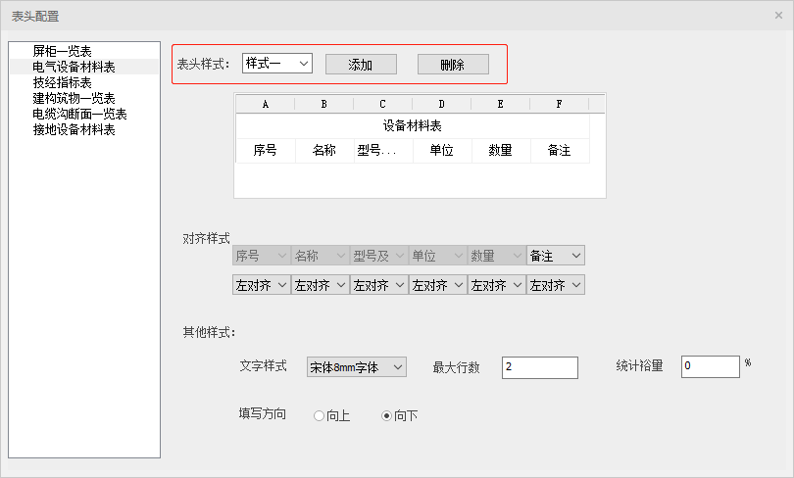Click column header A in the preview table

pyautogui.click(x=266, y=104)
